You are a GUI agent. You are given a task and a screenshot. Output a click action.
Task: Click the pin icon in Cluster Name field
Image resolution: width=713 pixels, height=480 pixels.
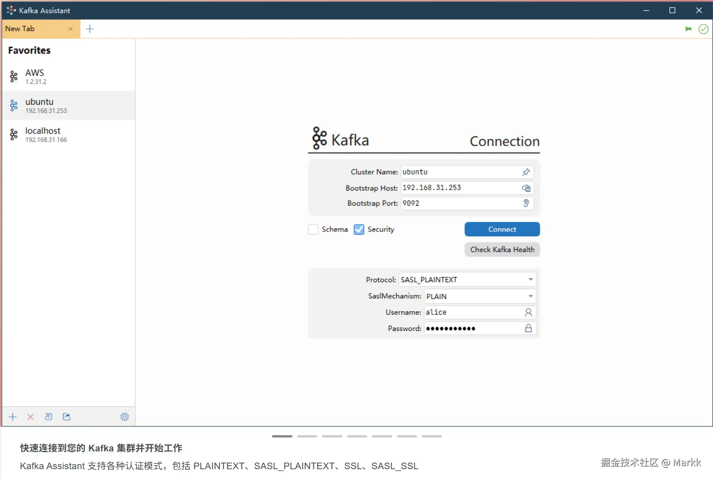point(526,172)
